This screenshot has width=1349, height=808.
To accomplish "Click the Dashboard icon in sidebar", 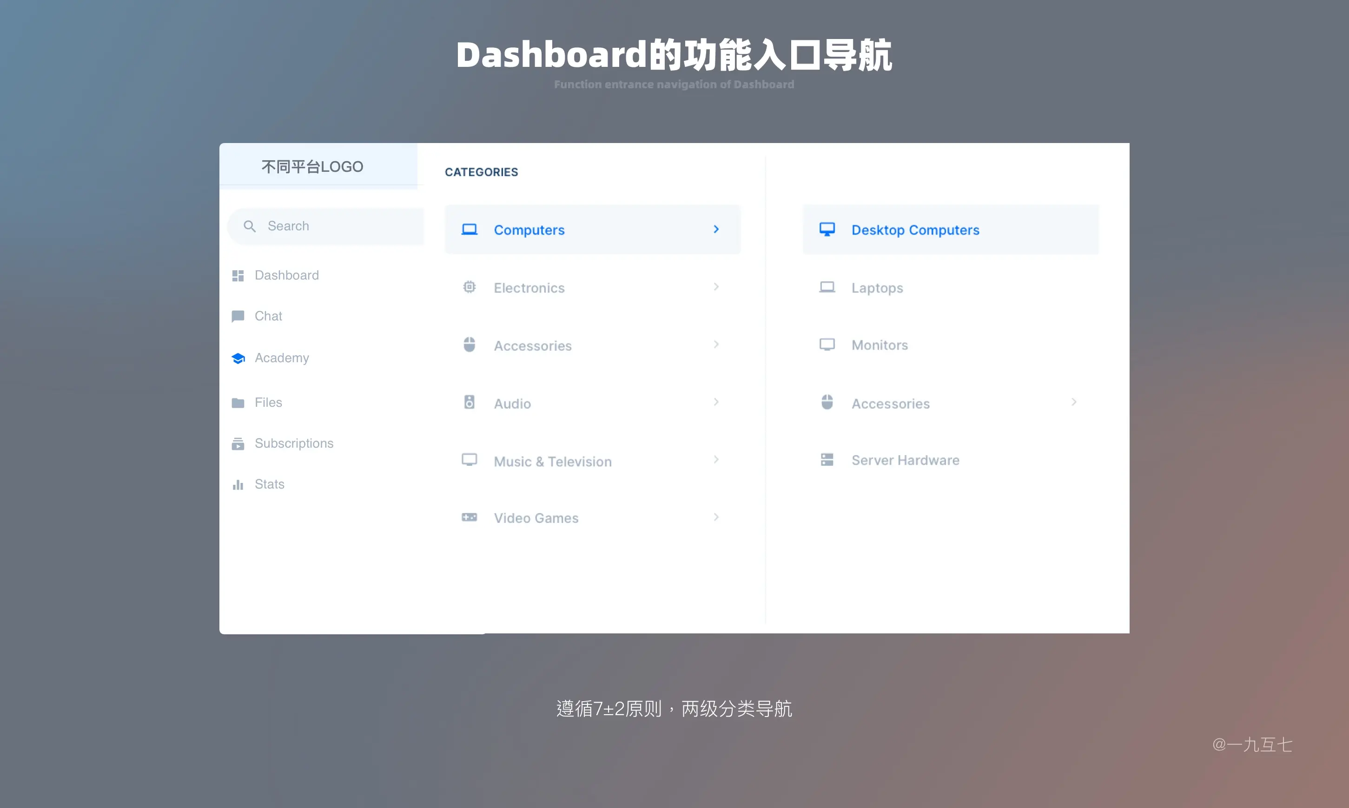I will (x=238, y=275).
